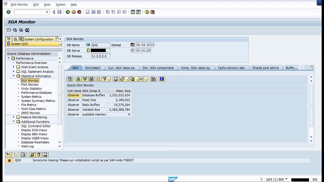Click the Started date field 06.09.2013
The image size is (324, 182).
pos(145,45)
